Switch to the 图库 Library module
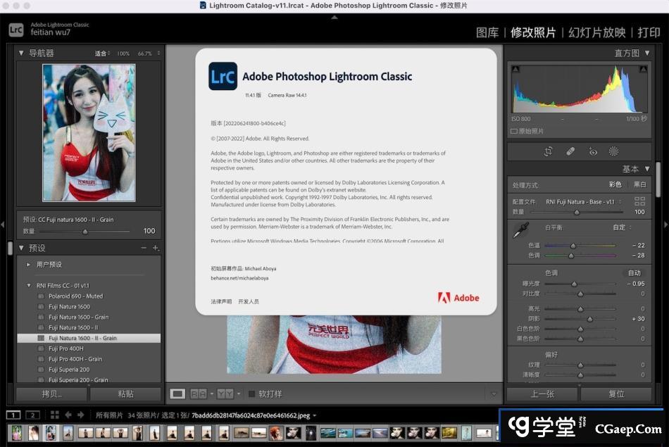The height and width of the screenshot is (447, 669). coord(487,32)
